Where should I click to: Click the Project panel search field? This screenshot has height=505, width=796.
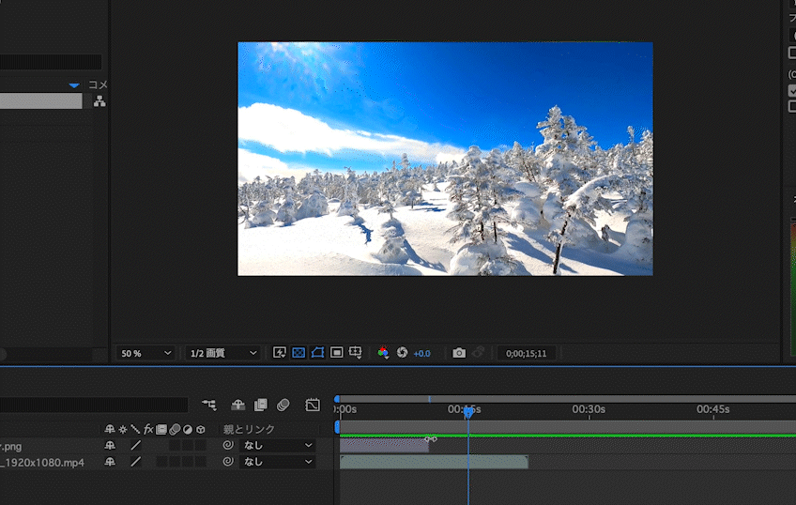51,62
